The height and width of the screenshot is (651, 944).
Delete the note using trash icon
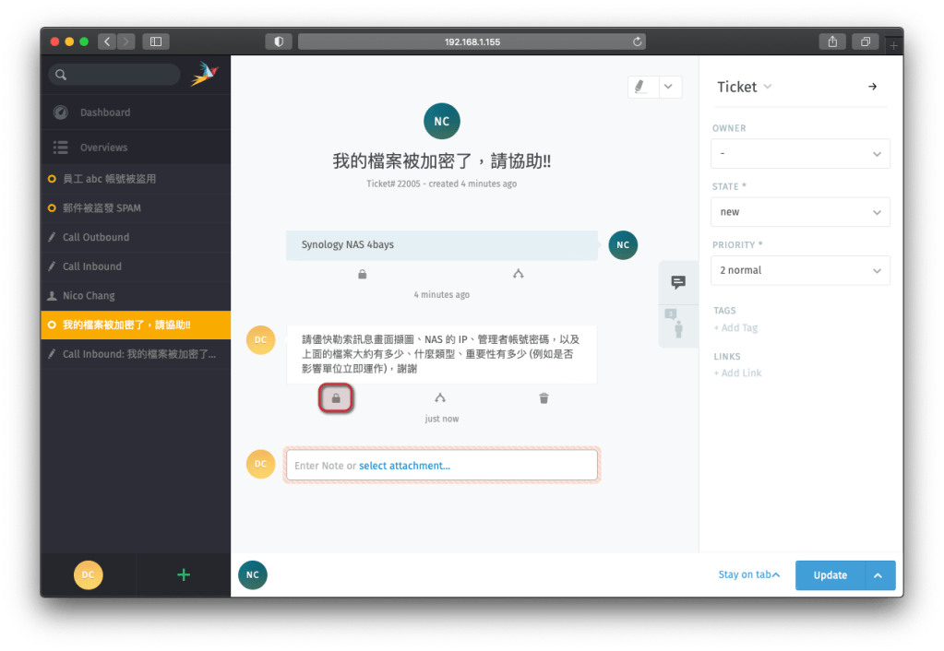pos(544,398)
